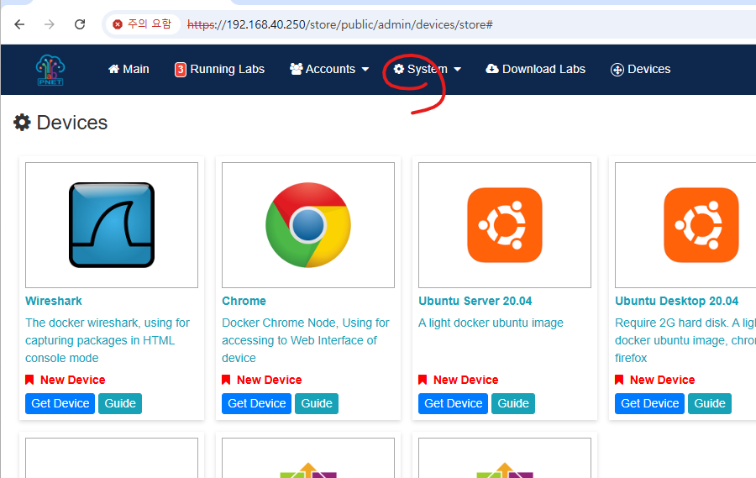Screen dimensions: 756x478
Task: Click 'New Device' label under Ubuntu Server
Action: click(x=465, y=380)
